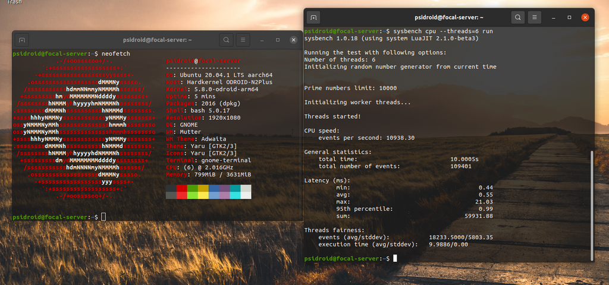Click the dark red swatch in the neofetch palette
Screen dimensions: 609x285
(x=181, y=188)
